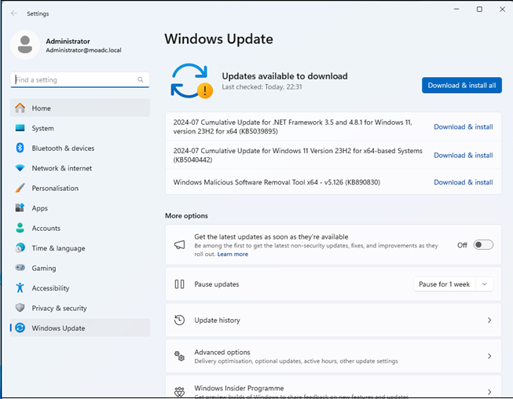Go to Bluetooth & devices label
513x399 pixels.
(63, 148)
